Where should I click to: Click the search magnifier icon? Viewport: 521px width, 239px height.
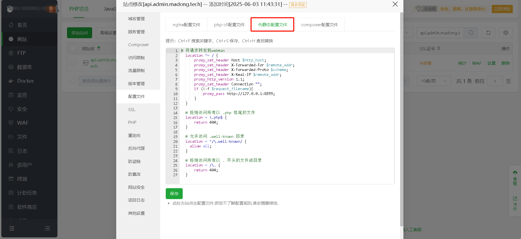click(x=471, y=33)
